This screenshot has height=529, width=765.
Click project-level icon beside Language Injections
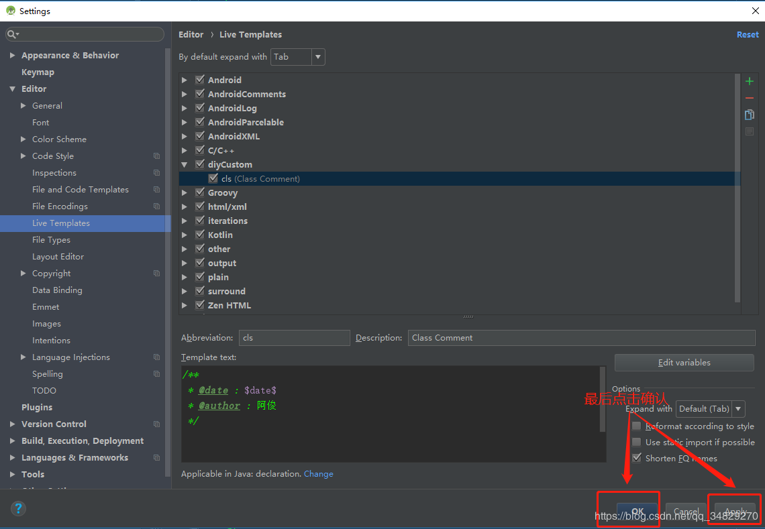[156, 357]
